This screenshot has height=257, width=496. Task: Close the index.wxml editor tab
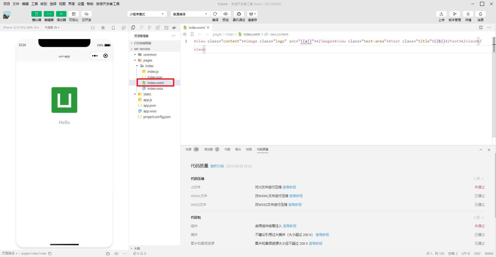(x=208, y=27)
